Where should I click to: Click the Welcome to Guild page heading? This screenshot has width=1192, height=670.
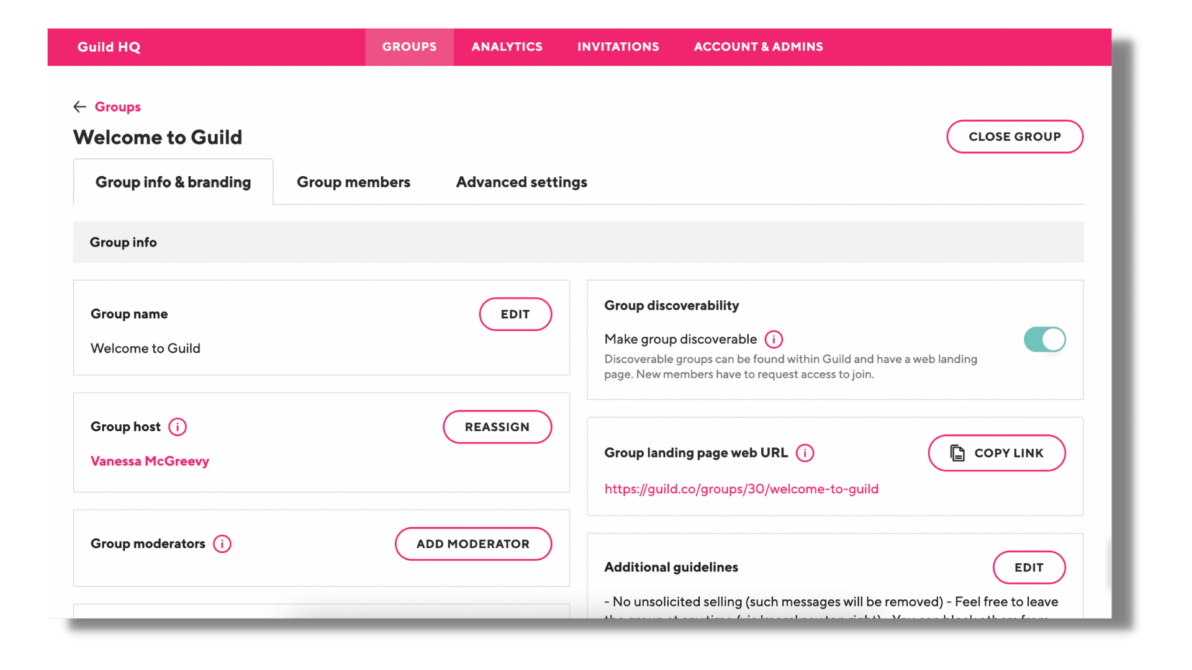point(158,137)
